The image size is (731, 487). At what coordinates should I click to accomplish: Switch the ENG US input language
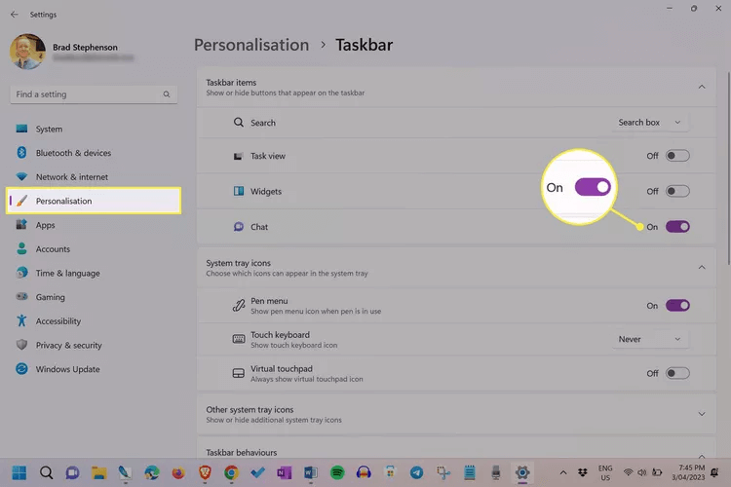coord(605,473)
